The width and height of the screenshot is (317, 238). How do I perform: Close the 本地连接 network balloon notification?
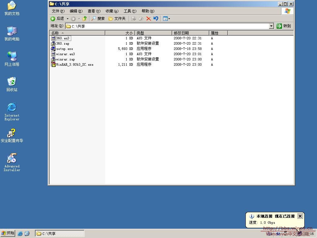point(300,216)
